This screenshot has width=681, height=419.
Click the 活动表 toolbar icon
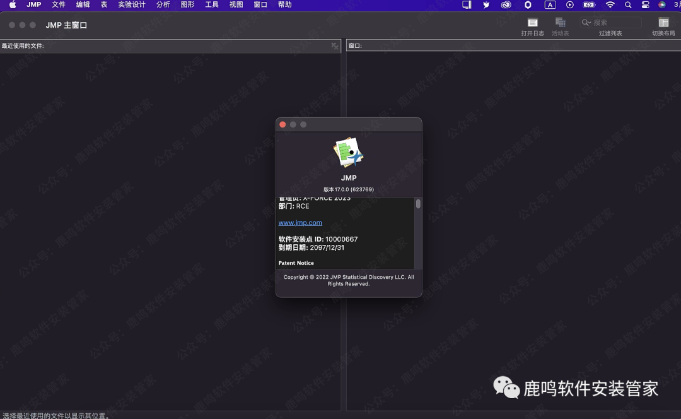(561, 23)
